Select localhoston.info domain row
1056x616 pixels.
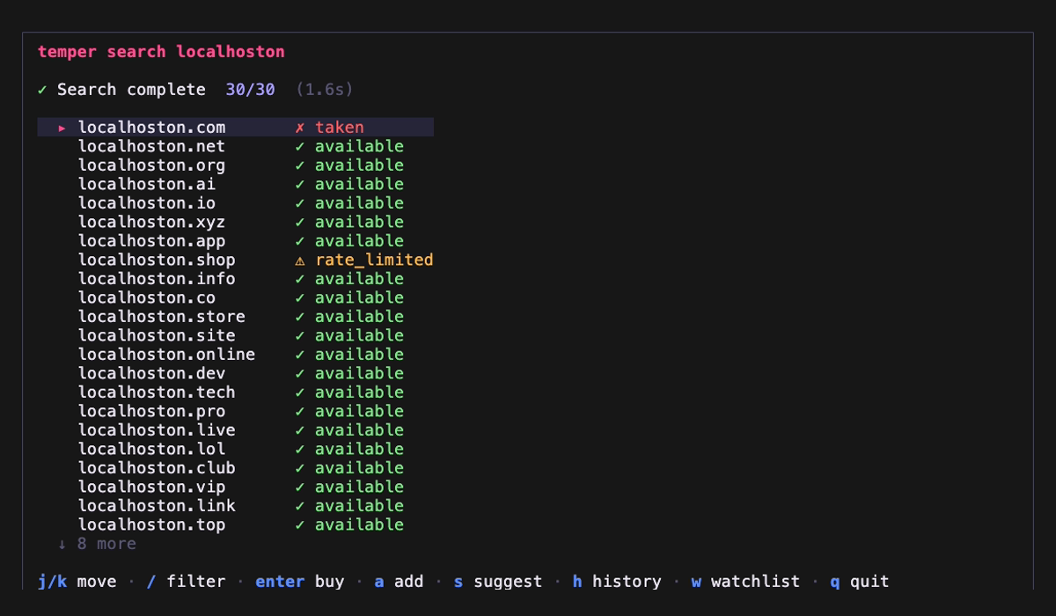(x=235, y=279)
